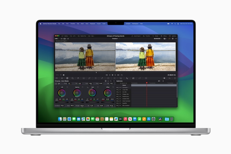Screen dimensions: 231x154
Task: Open the Workspace menu
Action: tap(135, 24)
